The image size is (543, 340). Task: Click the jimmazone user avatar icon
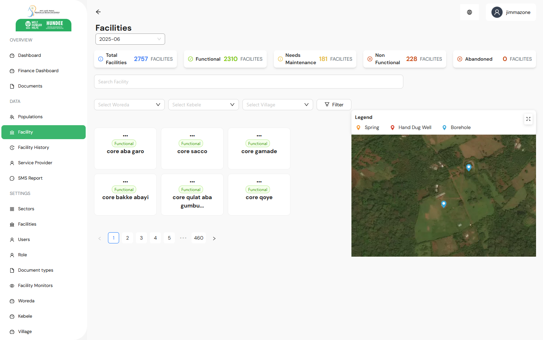point(497,12)
